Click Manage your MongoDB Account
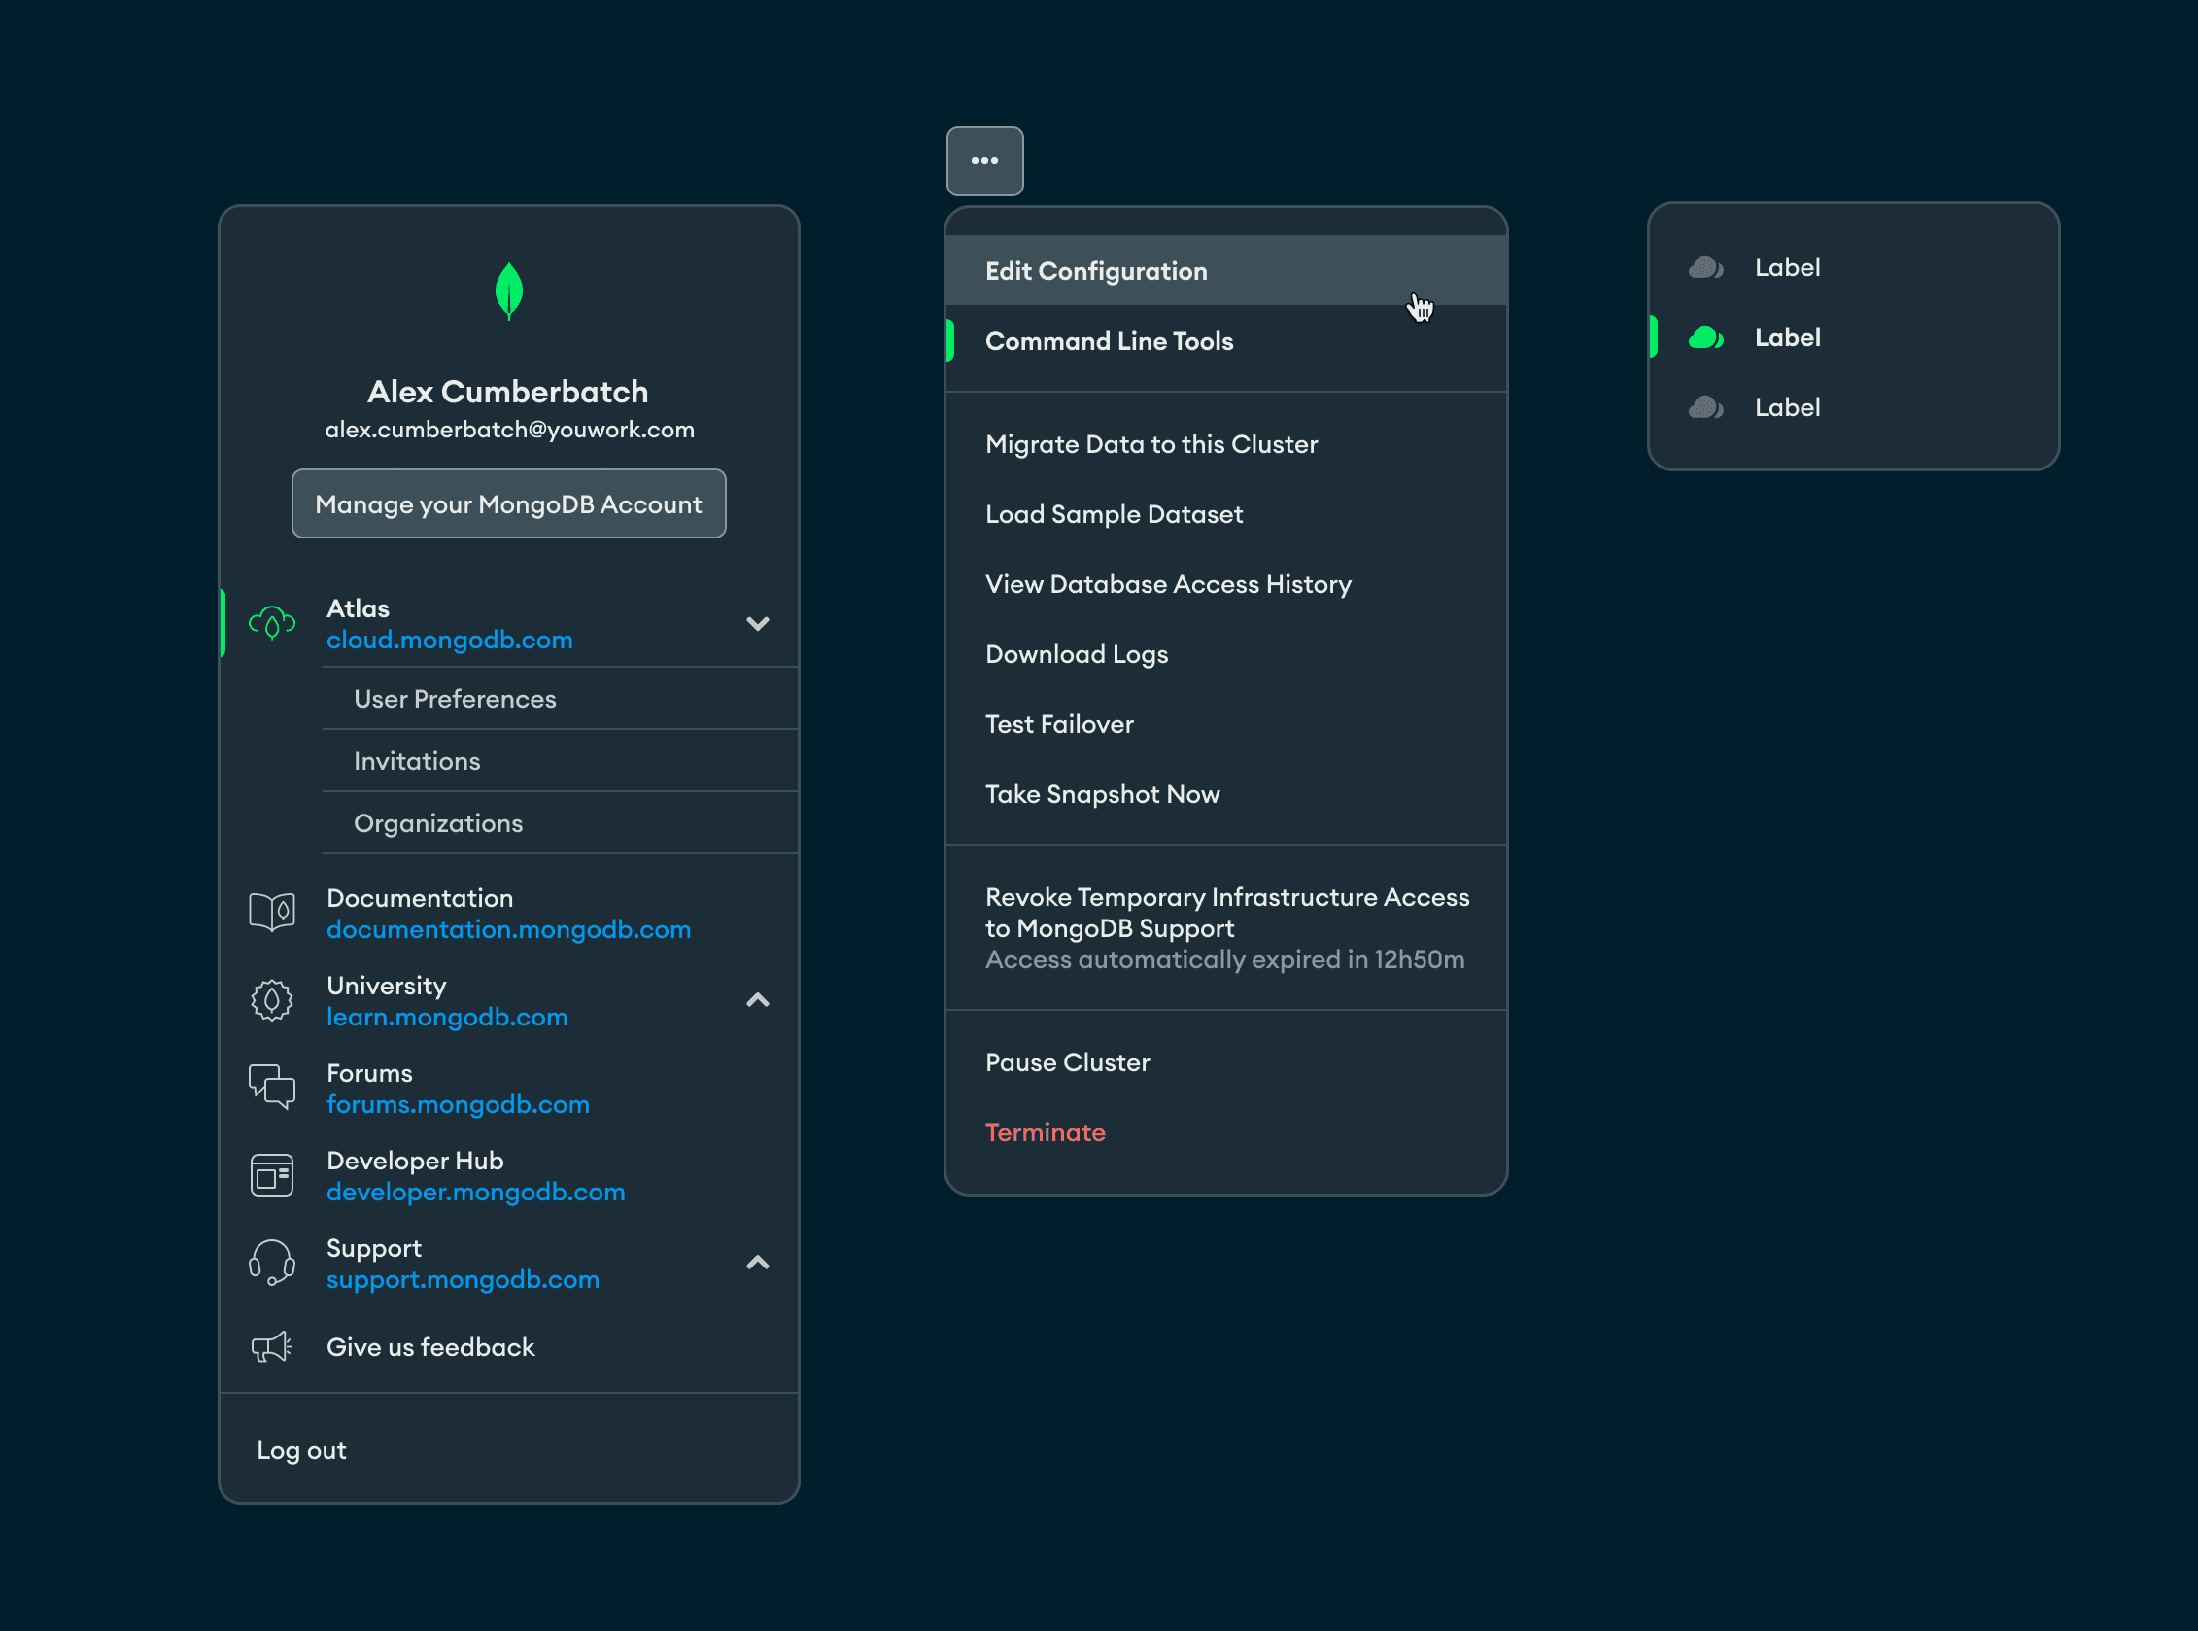The image size is (2198, 1631). pyautogui.click(x=508, y=503)
